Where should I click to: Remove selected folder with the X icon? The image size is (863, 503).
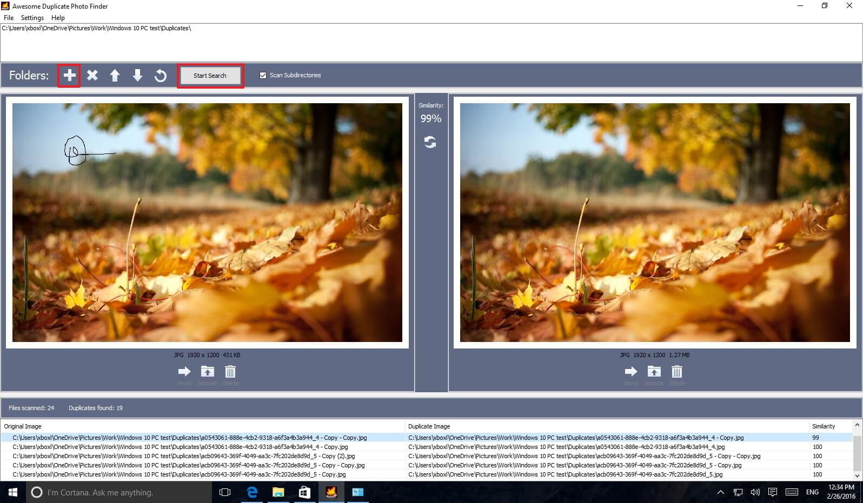(92, 75)
